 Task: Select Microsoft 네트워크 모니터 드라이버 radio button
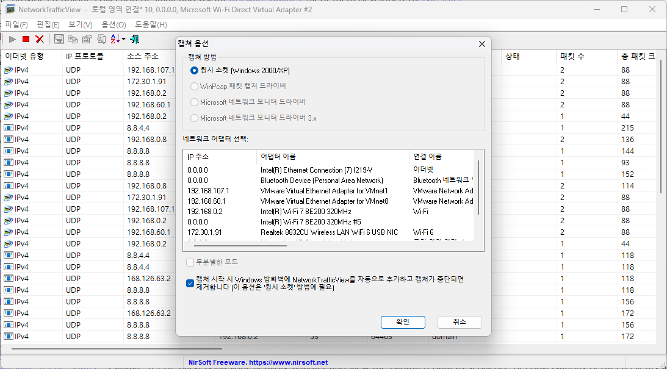click(195, 102)
